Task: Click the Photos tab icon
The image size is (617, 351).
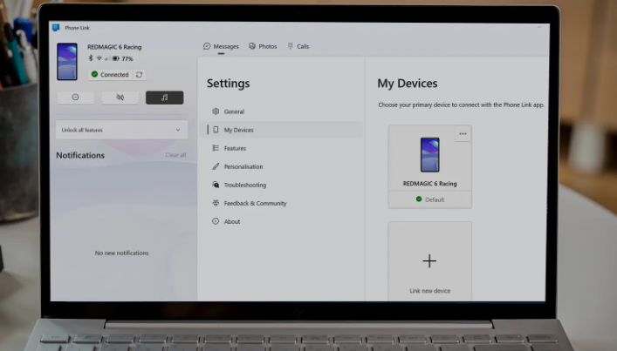Action: pyautogui.click(x=252, y=46)
